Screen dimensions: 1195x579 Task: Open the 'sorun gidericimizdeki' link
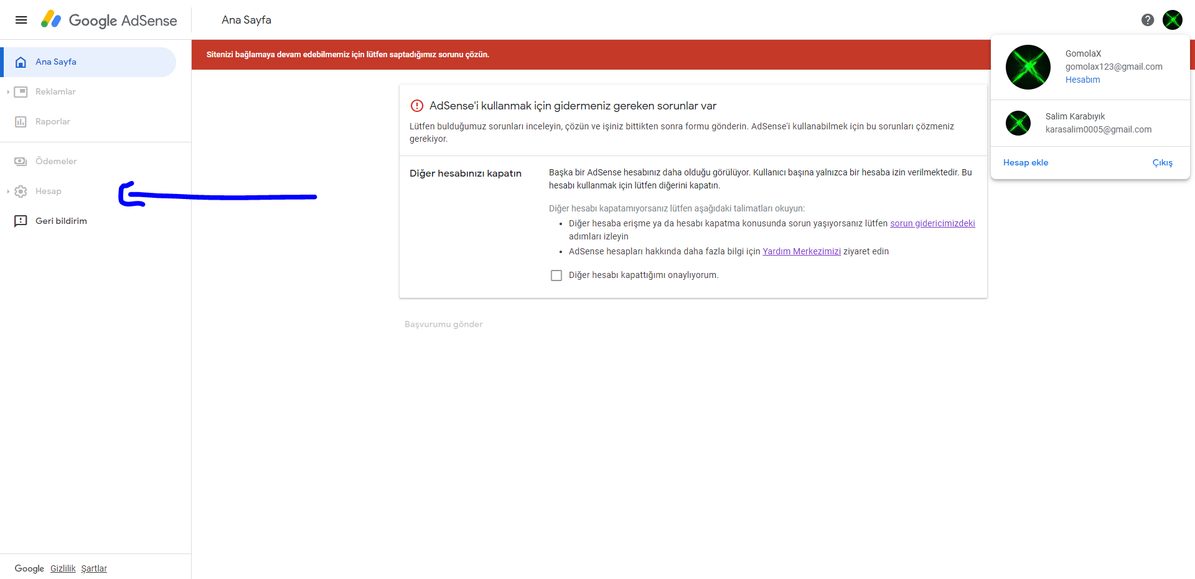coord(932,223)
